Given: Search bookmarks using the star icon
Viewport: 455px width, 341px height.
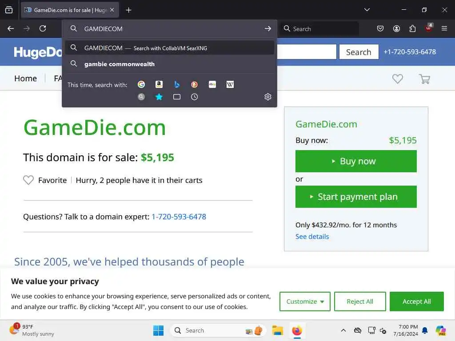Looking at the screenshot, I should tap(159, 97).
